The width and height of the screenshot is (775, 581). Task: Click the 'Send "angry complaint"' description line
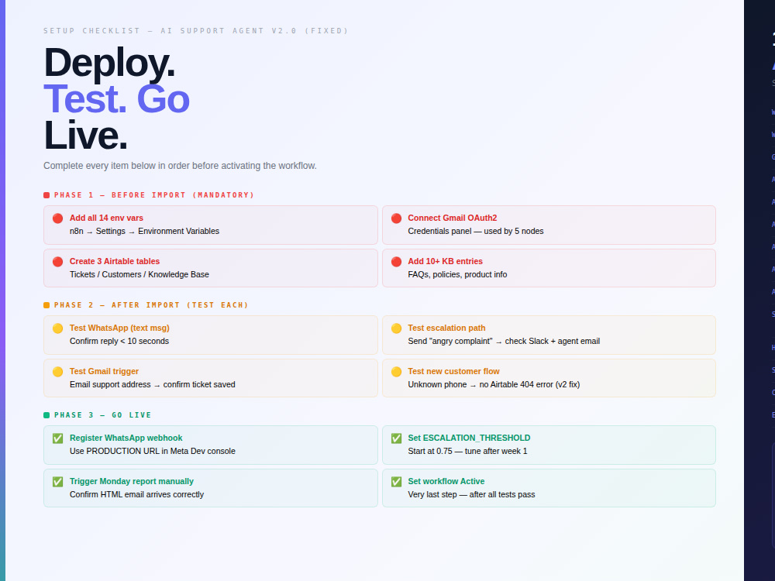coord(504,342)
